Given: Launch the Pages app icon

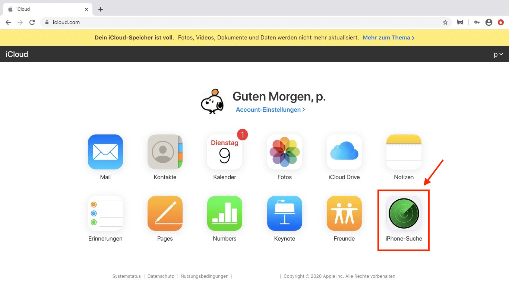Looking at the screenshot, I should (x=165, y=213).
